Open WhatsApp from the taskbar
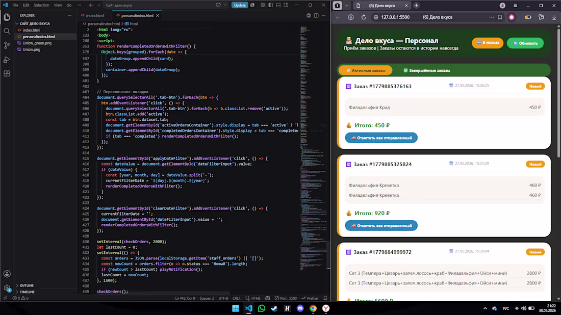Image resolution: width=561 pixels, height=315 pixels. 262,308
